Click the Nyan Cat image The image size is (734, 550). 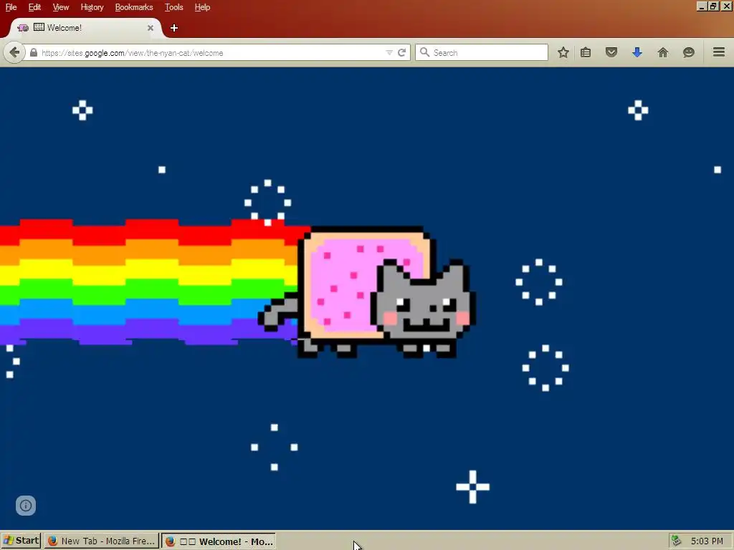367,292
